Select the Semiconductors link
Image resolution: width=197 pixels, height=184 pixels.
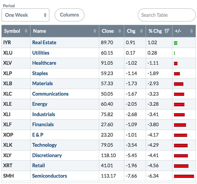tap(49, 176)
